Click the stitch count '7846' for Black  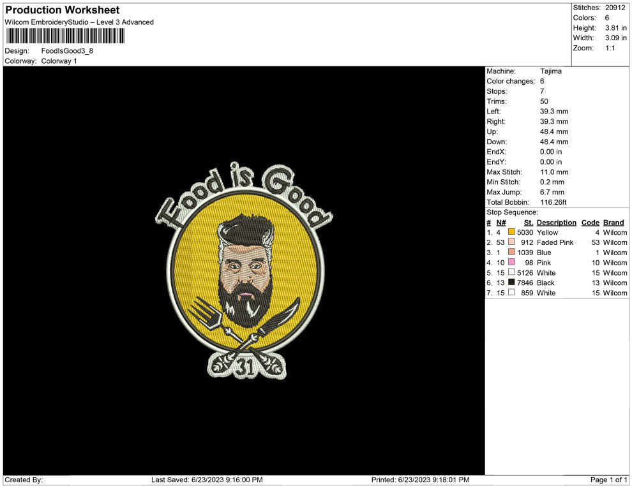(x=525, y=283)
